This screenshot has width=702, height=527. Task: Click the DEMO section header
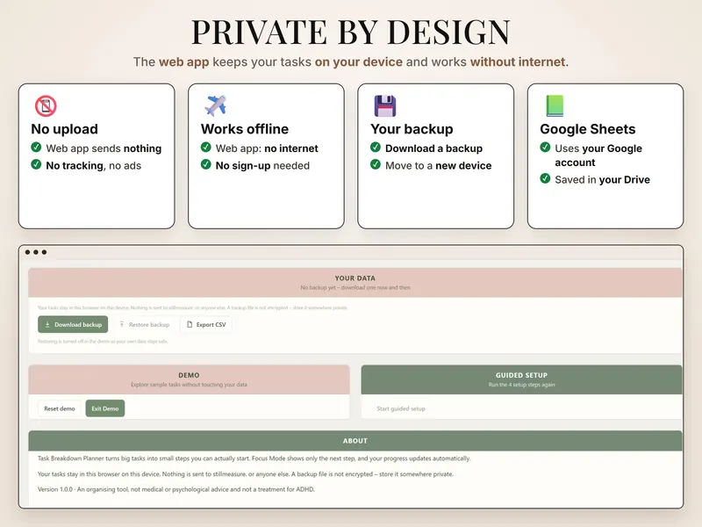tap(189, 379)
